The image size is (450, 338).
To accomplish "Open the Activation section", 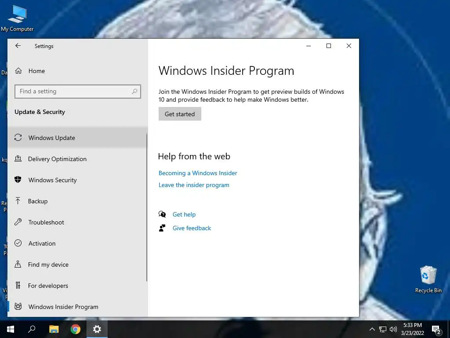I will pos(77,243).
